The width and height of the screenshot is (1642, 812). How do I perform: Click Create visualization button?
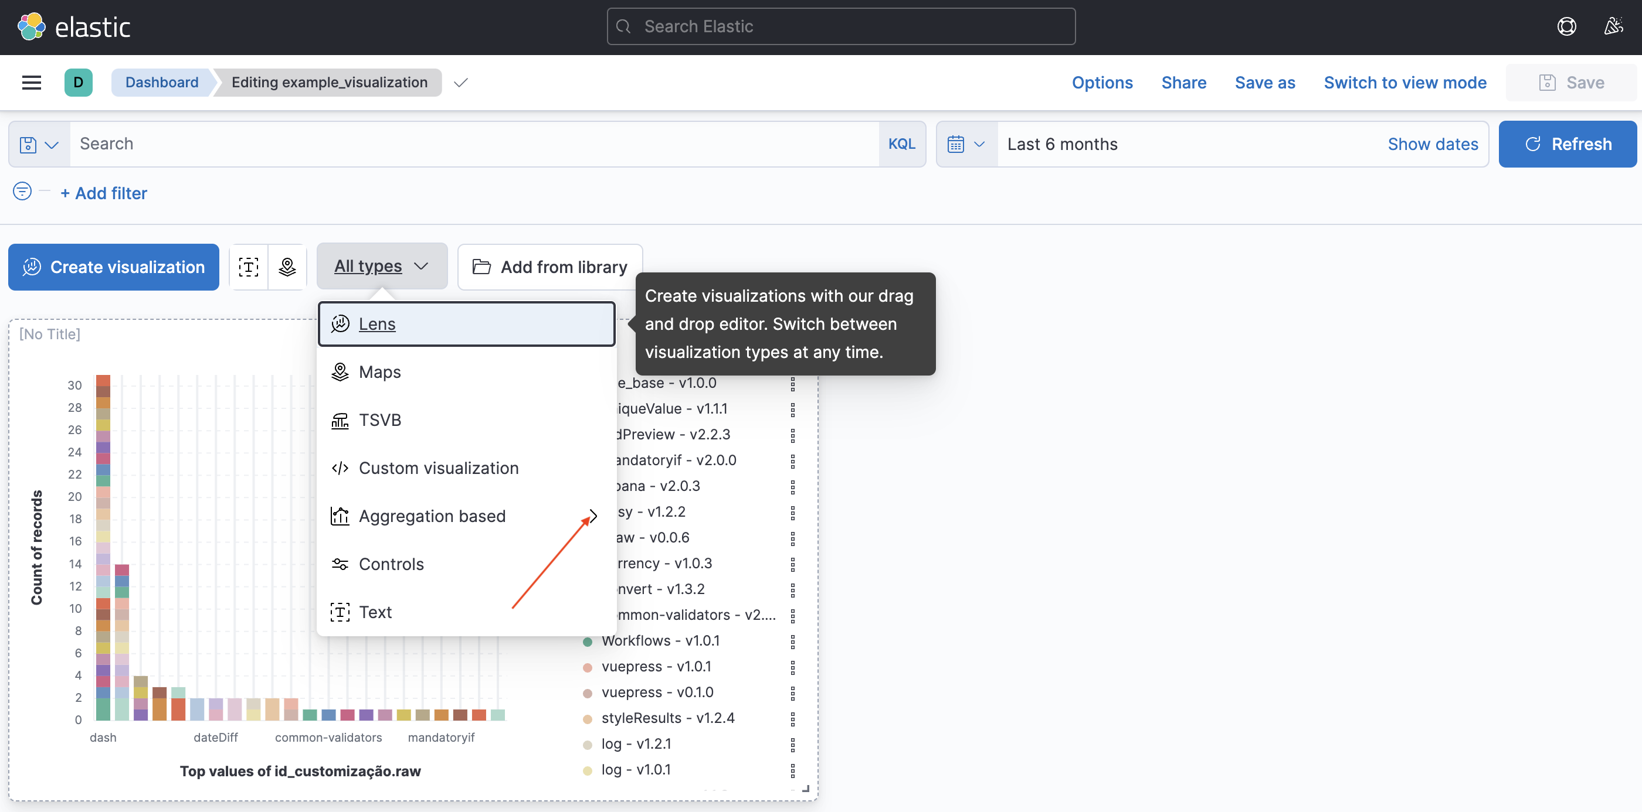113,267
